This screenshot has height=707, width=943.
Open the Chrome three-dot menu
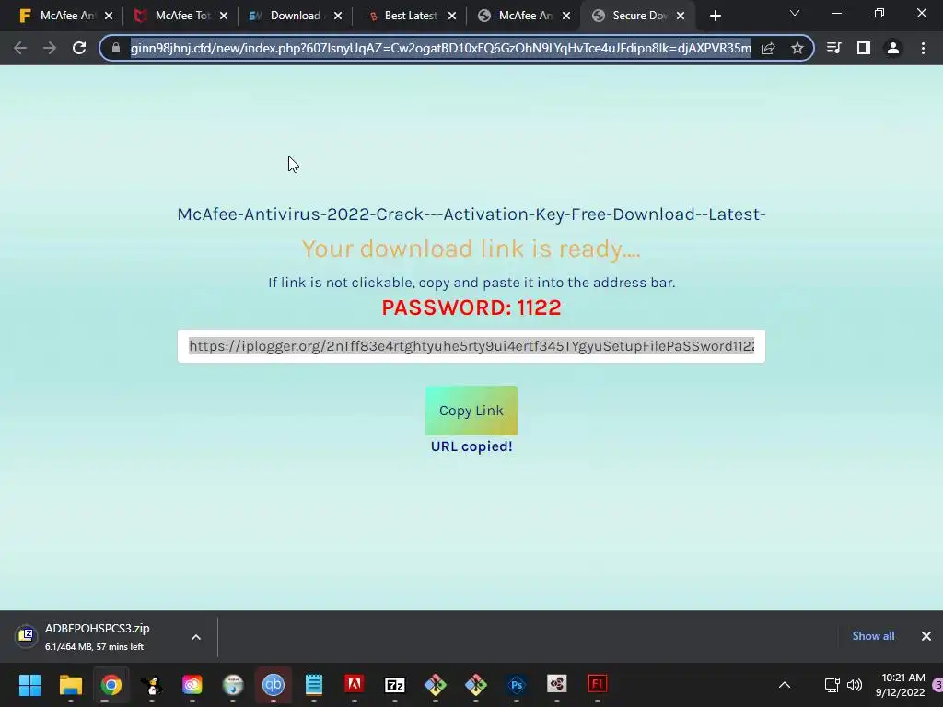coord(923,48)
